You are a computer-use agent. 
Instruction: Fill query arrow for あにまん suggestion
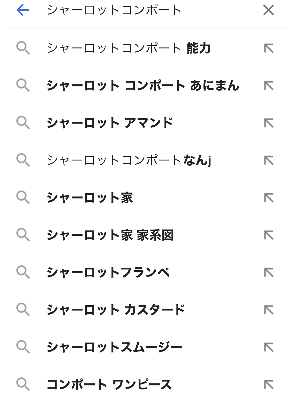tap(269, 86)
